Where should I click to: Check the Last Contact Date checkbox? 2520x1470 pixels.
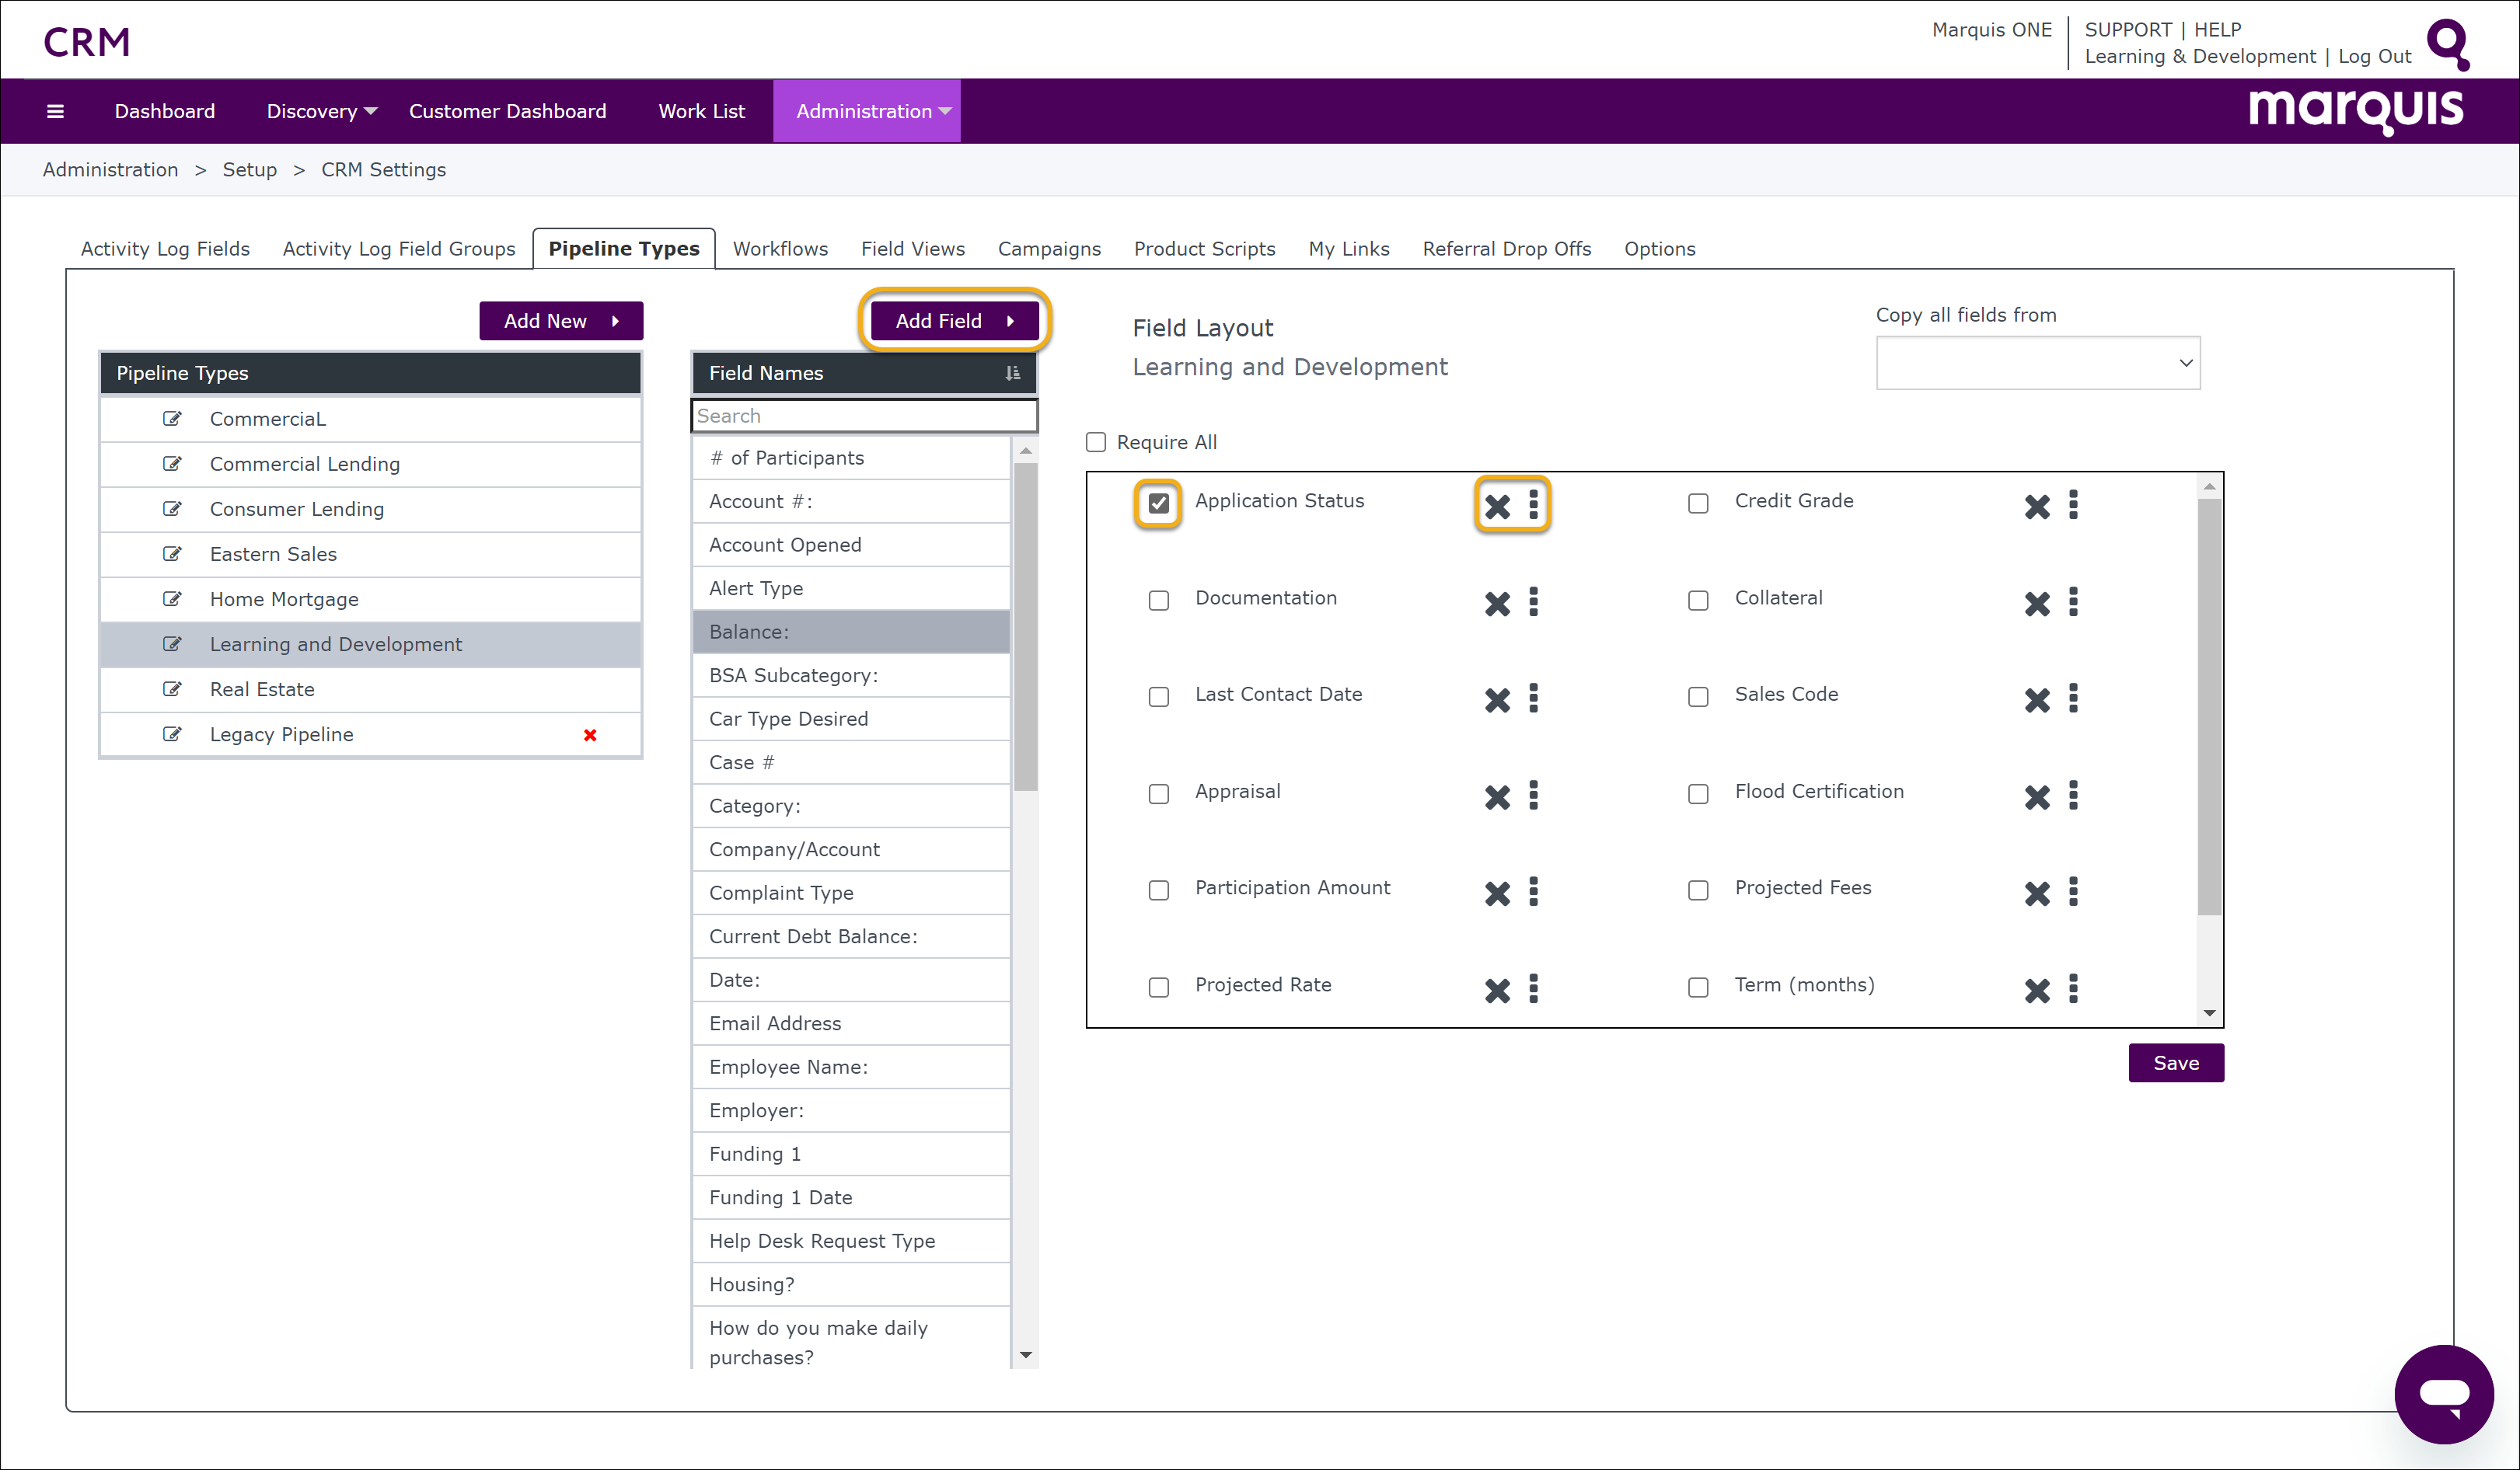(1158, 696)
